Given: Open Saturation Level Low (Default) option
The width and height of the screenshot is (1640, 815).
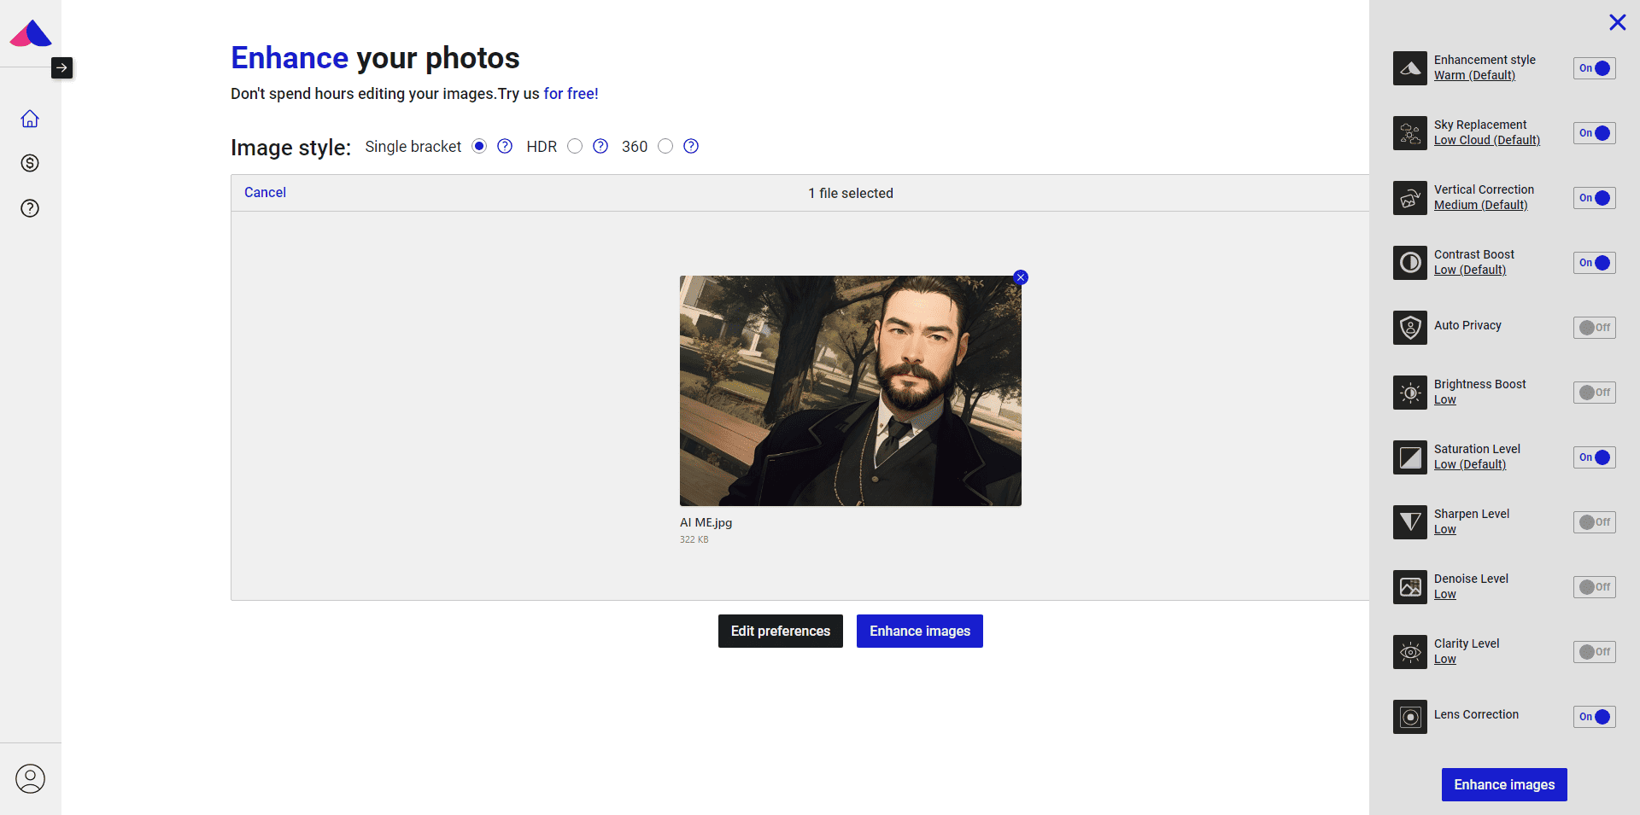Looking at the screenshot, I should (1470, 464).
